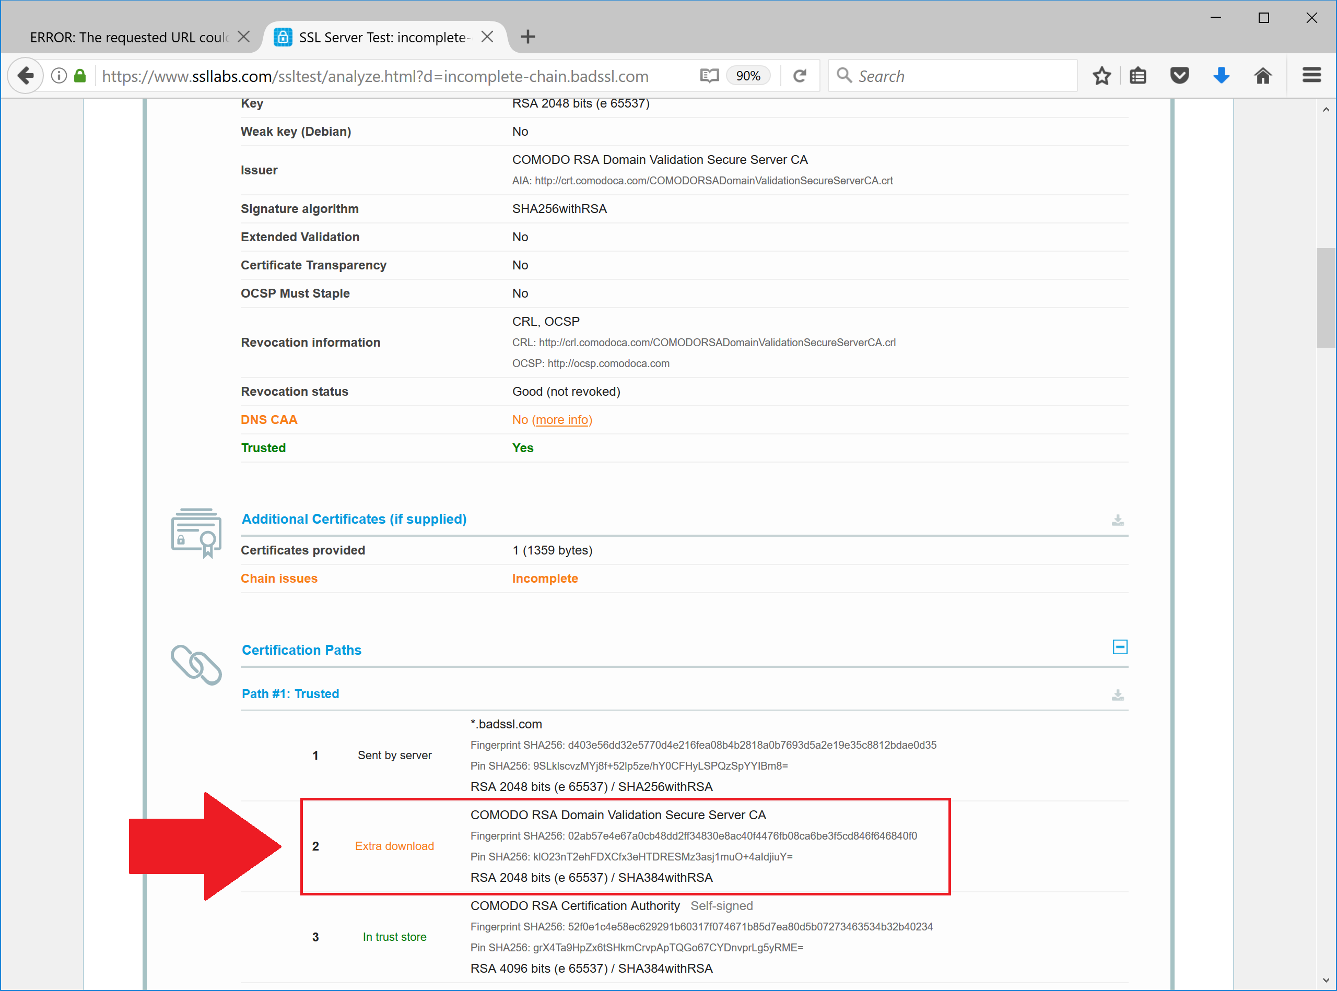Click the Incomplete chain issues value
The width and height of the screenshot is (1337, 991).
click(x=545, y=579)
